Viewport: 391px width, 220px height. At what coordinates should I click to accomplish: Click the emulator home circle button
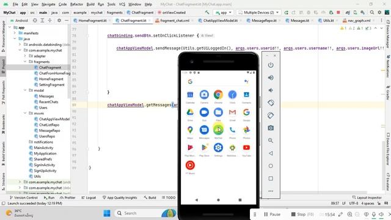pyautogui.click(x=271, y=166)
